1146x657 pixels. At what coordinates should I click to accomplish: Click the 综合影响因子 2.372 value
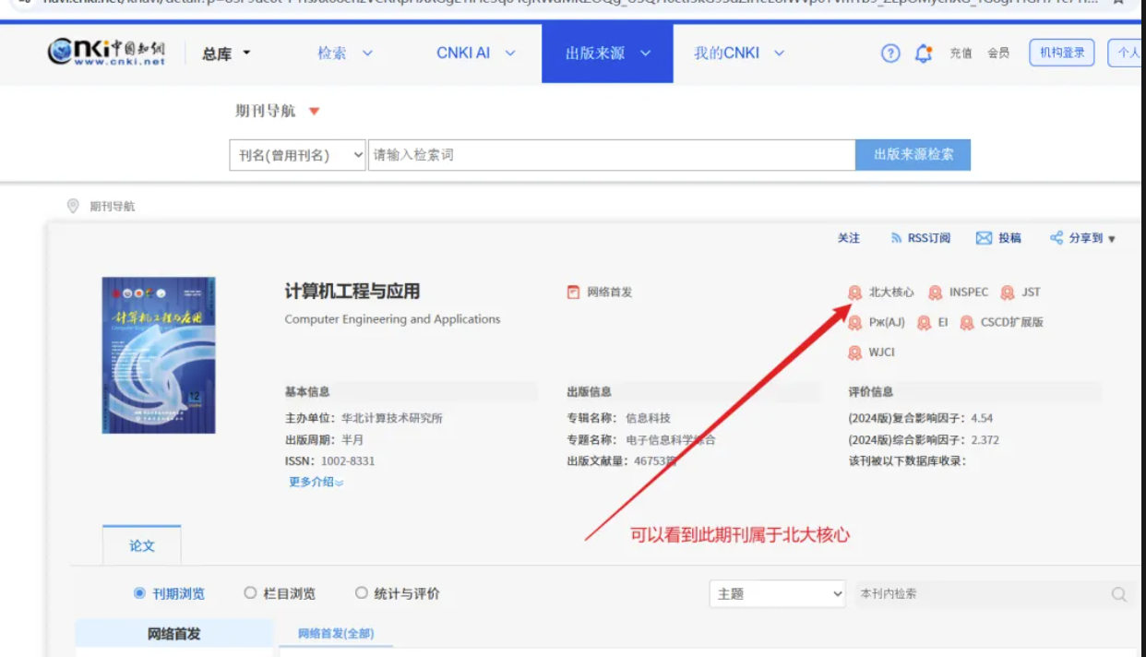(x=985, y=440)
